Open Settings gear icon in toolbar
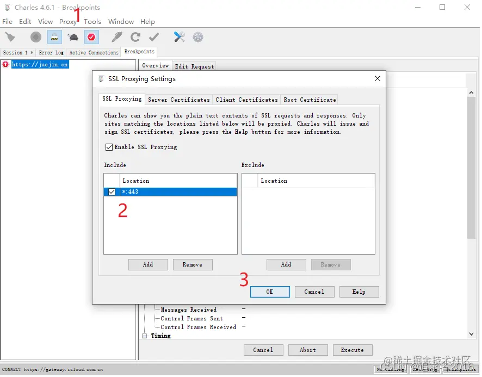Screen dimensions: 482x377 point(198,37)
